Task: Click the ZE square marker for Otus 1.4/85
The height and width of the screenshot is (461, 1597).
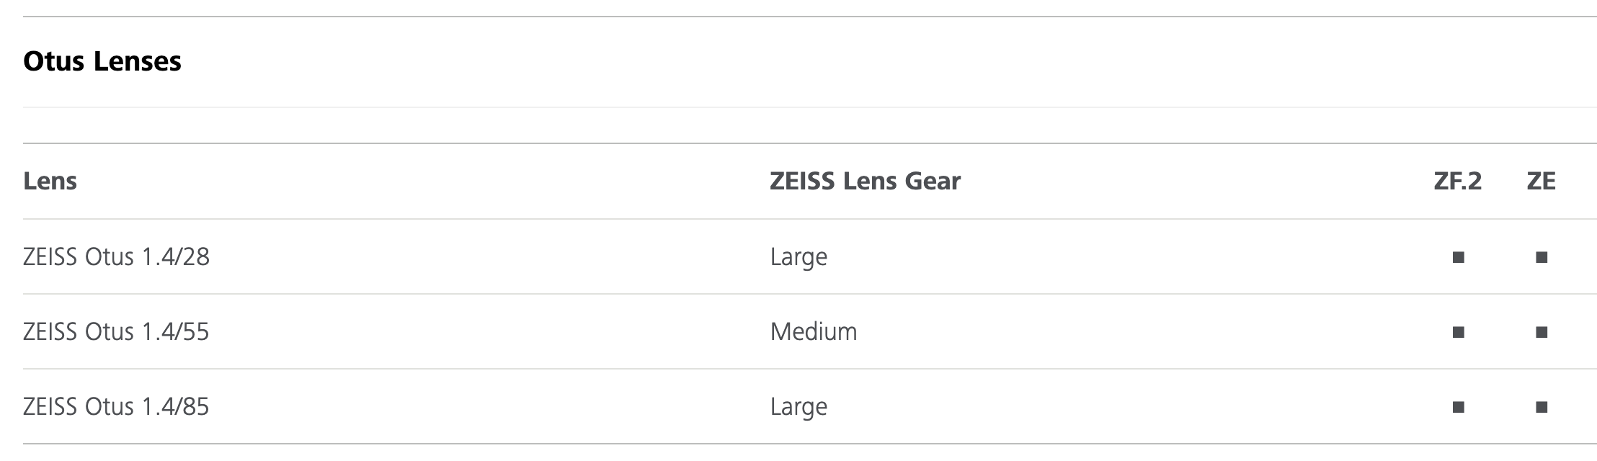Action: [1542, 407]
